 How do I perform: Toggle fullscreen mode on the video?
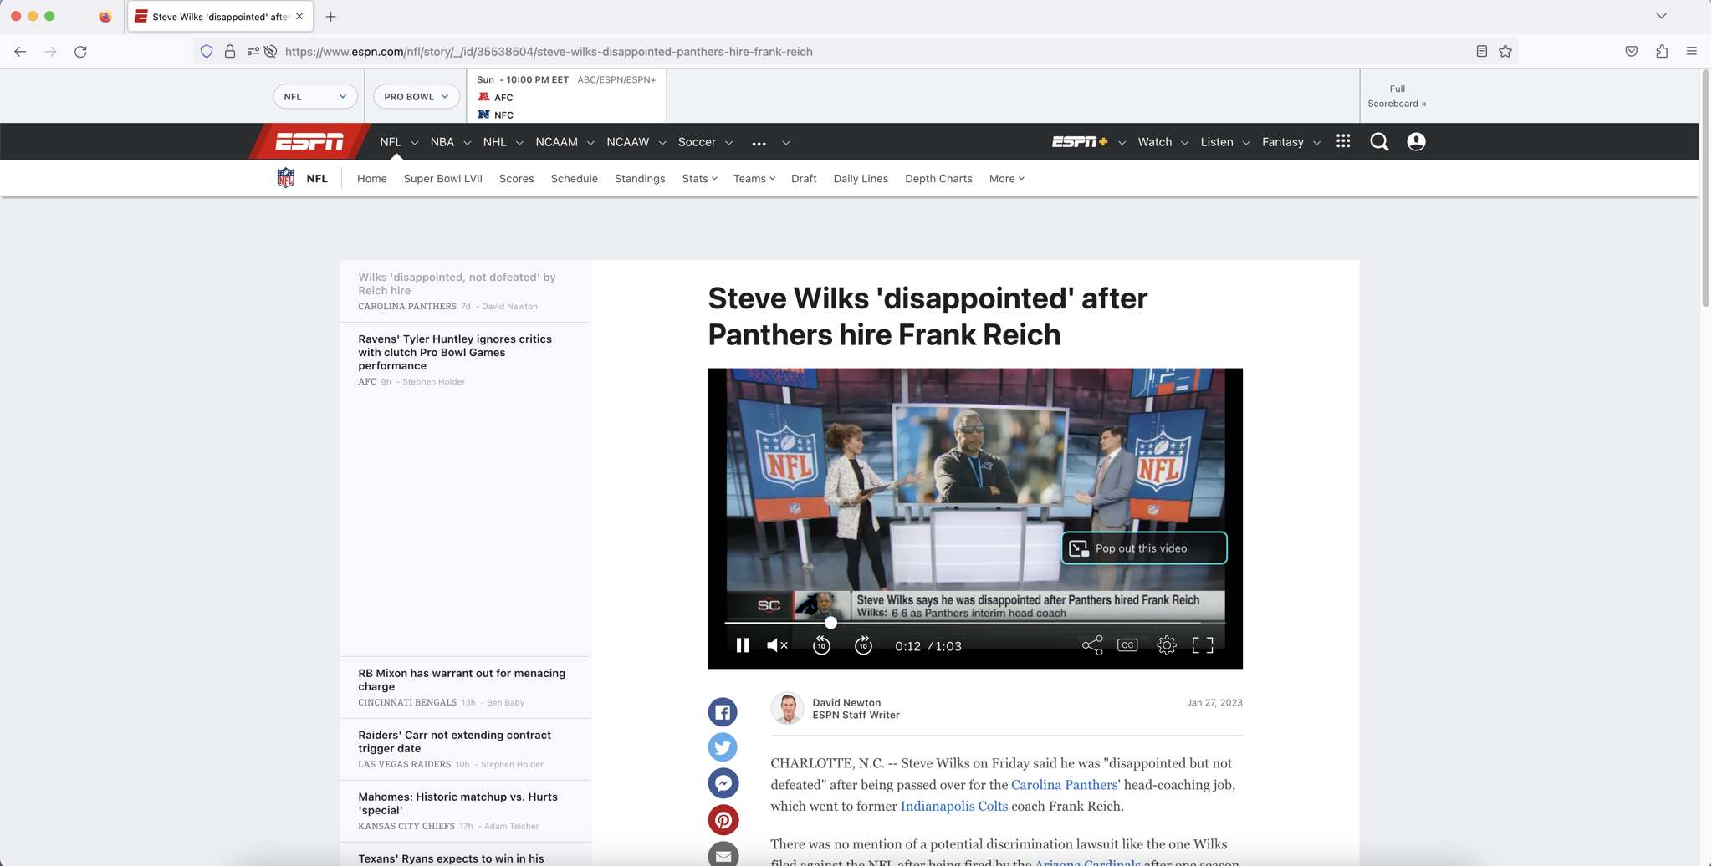1203,644
